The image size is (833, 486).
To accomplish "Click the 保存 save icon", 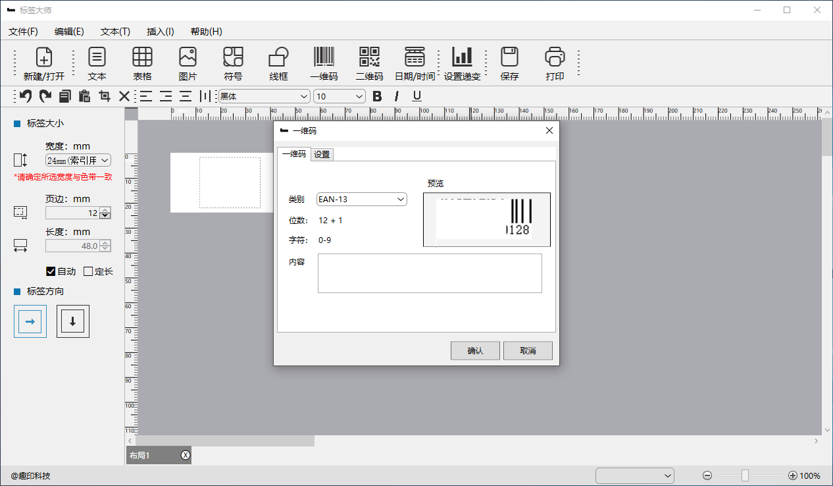I will [509, 64].
